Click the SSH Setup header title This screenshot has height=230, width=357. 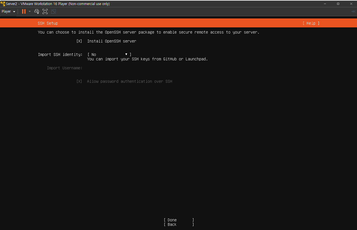tap(48, 23)
